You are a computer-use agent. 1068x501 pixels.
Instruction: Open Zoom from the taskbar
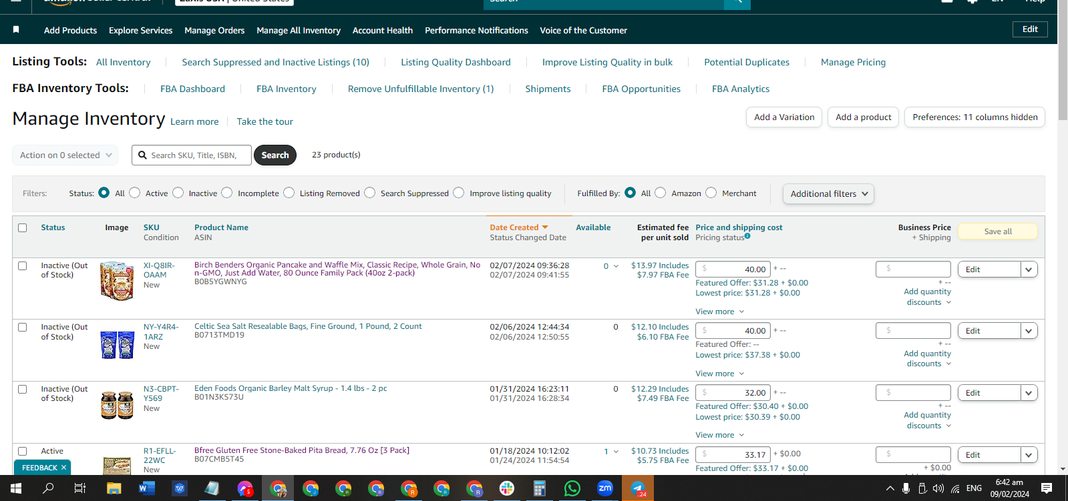tap(605, 488)
